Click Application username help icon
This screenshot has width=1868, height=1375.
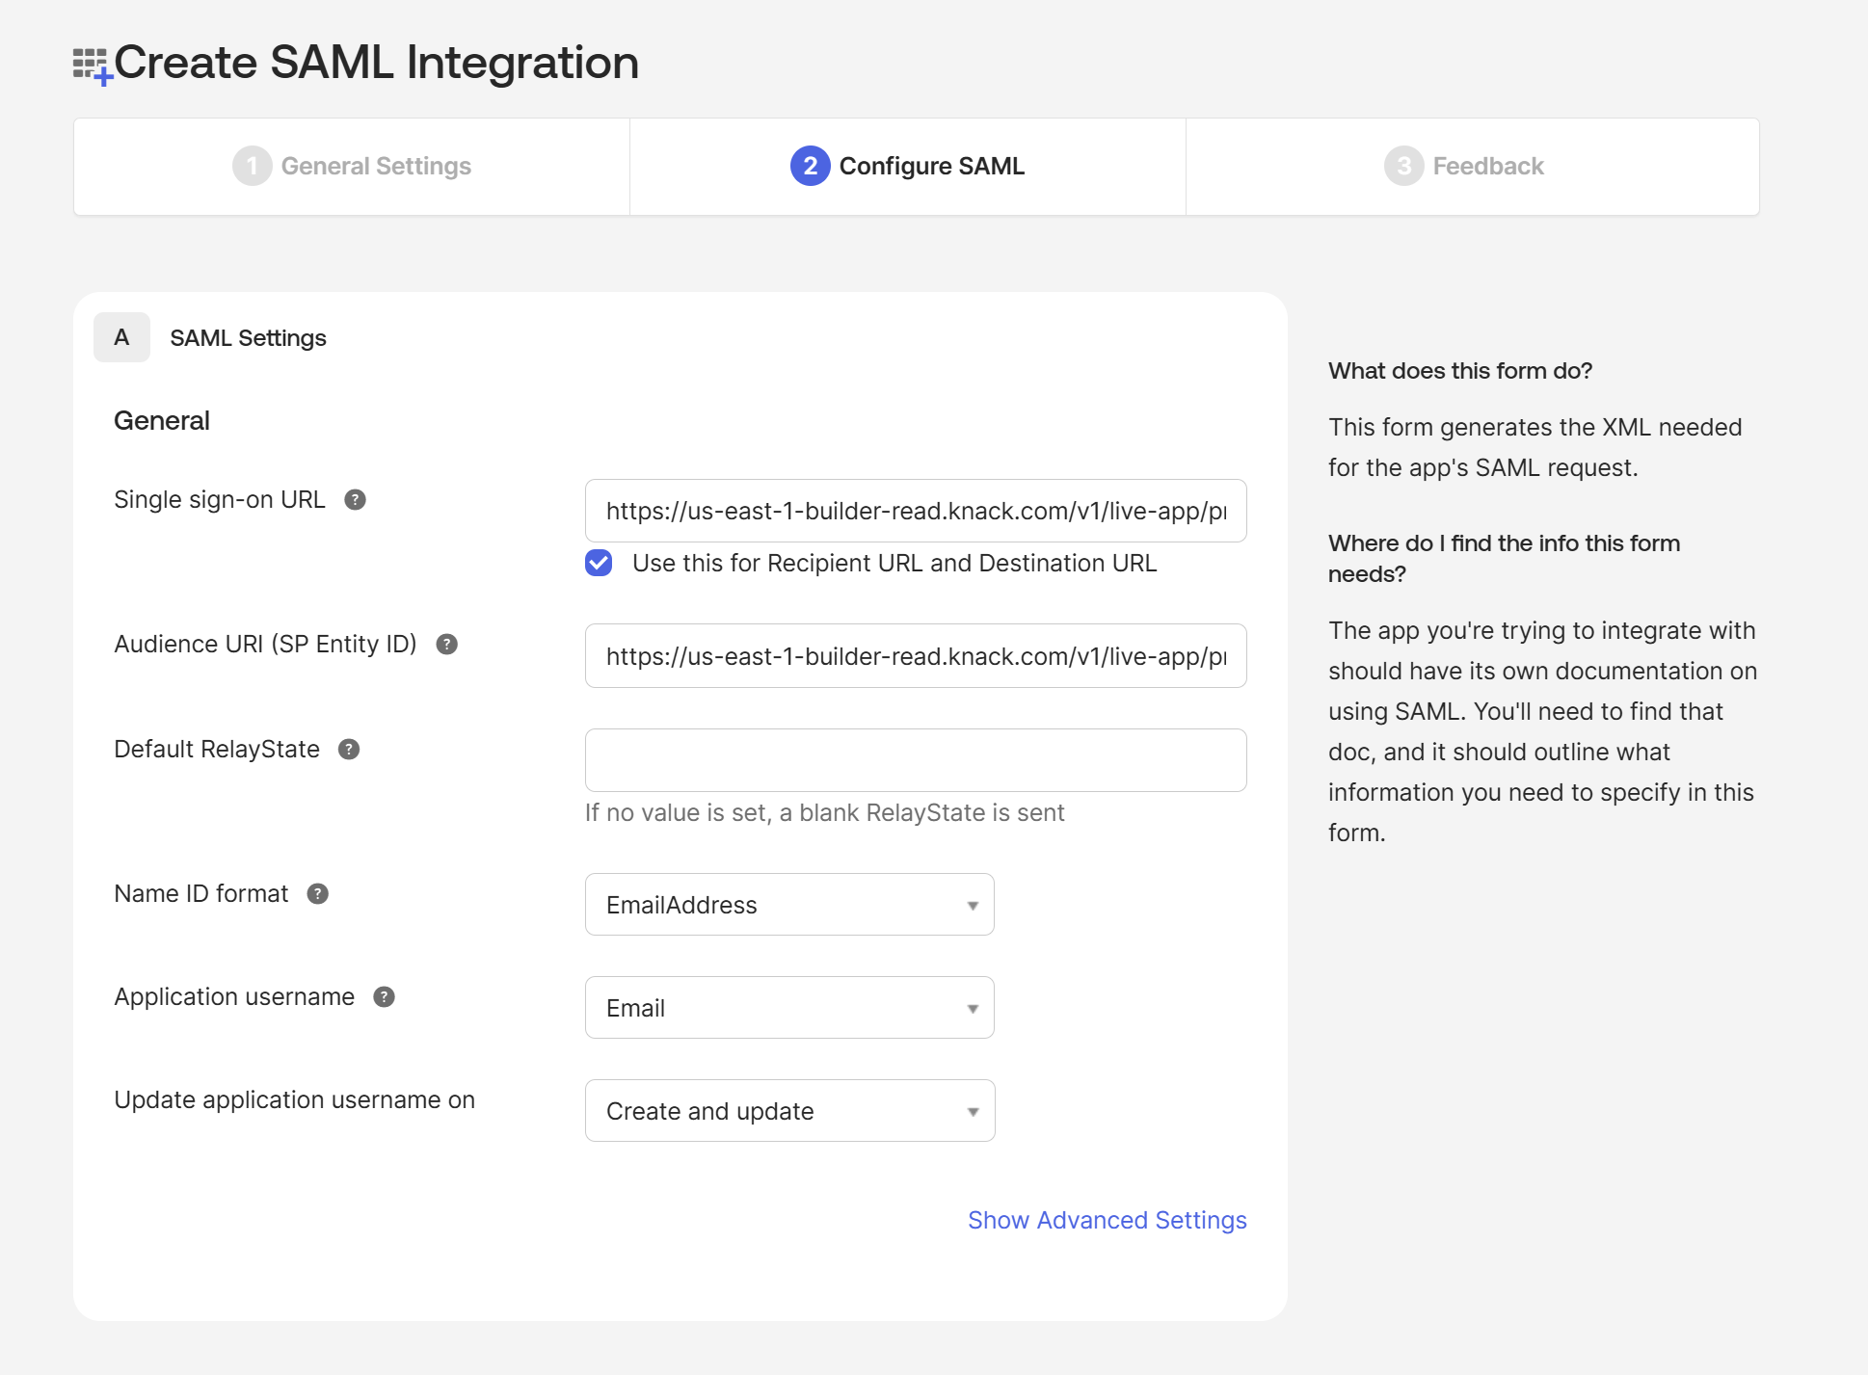click(x=384, y=997)
